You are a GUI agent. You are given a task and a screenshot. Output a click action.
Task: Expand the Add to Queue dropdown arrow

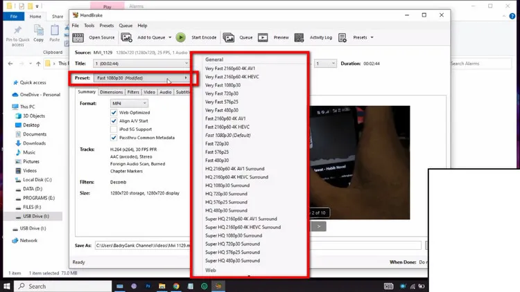170,37
